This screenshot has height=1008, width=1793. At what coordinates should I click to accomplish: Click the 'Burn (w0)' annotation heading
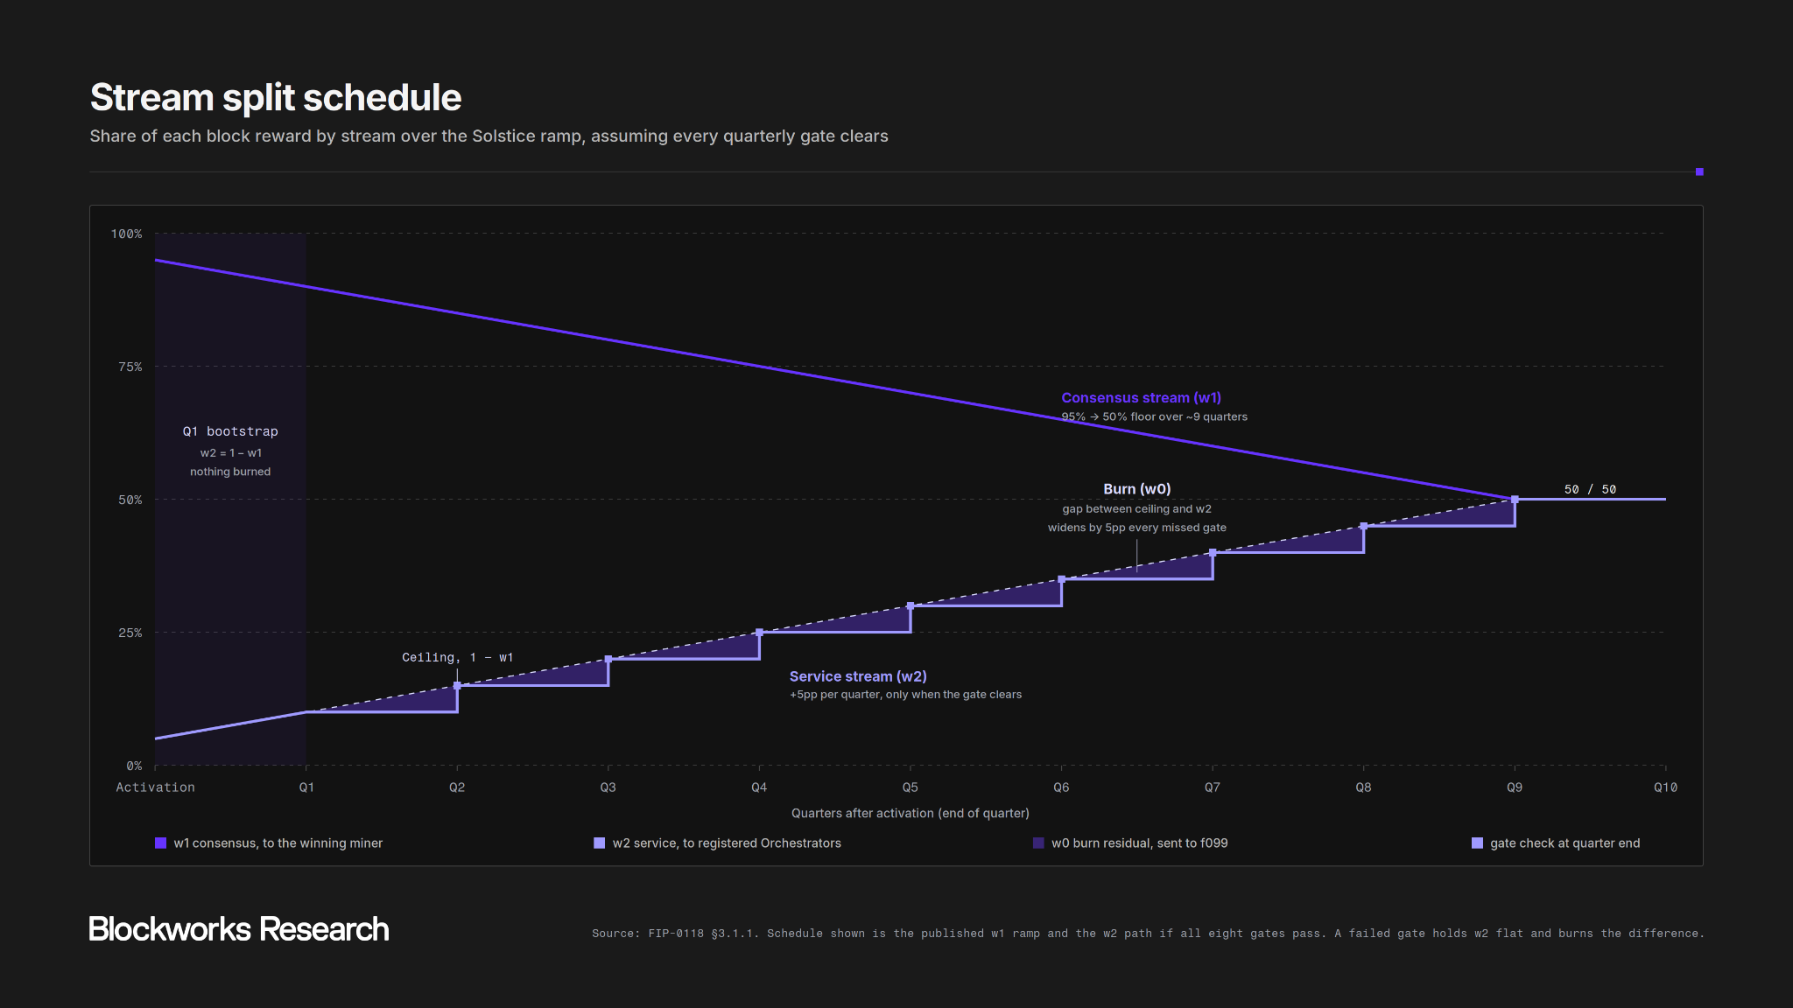[1136, 488]
